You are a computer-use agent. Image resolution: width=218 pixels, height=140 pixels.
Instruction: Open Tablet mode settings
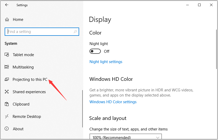(x=23, y=55)
